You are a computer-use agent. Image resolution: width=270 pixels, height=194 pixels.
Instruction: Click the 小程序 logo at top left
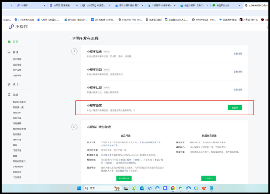[x=17, y=27]
